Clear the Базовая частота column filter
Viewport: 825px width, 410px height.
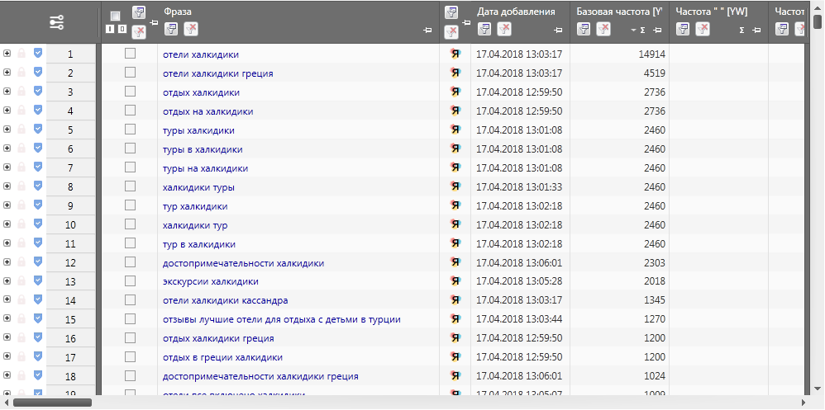(603, 30)
